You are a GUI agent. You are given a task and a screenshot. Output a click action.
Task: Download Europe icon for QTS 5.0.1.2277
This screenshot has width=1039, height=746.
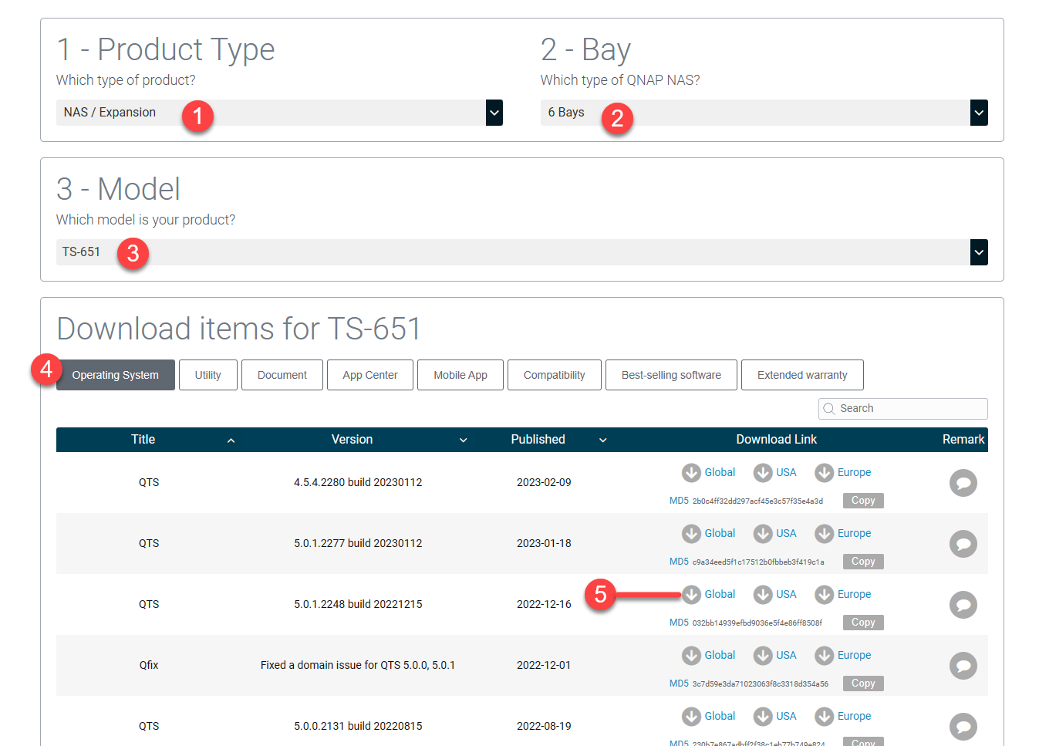tap(825, 533)
